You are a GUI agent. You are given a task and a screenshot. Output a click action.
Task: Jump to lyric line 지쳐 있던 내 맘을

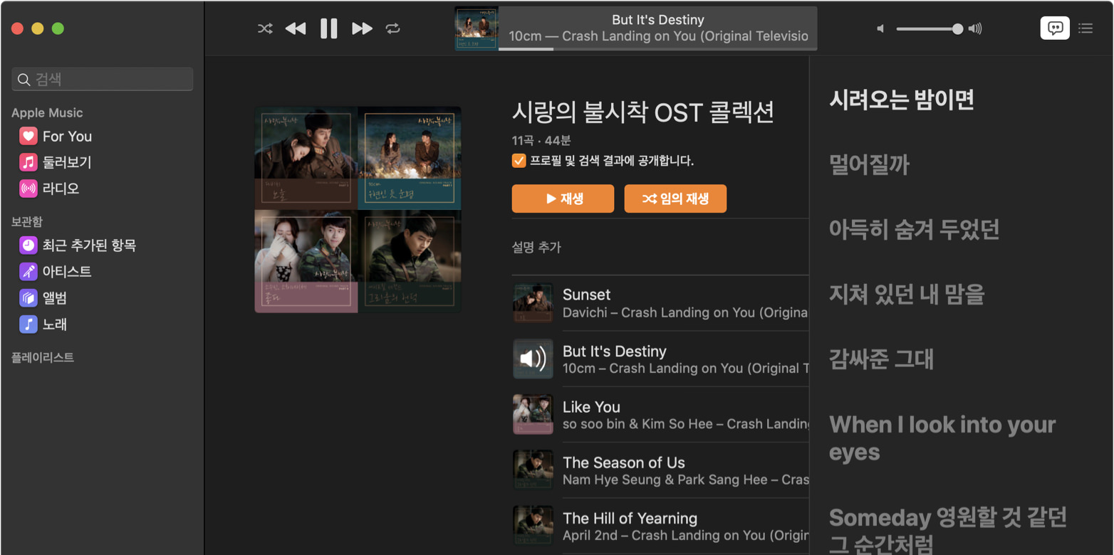click(x=906, y=294)
